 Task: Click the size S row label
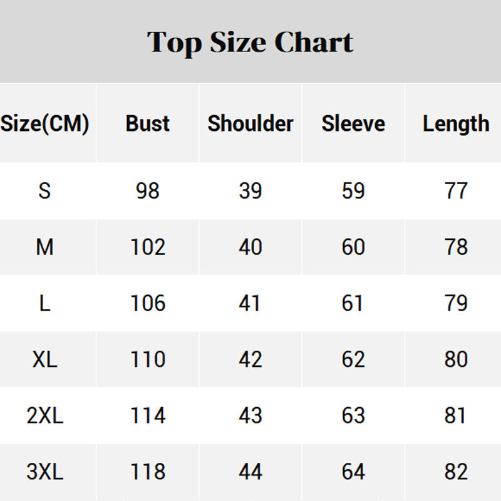[44, 190]
